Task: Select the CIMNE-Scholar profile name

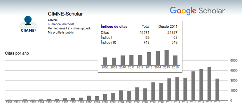Action: [65, 14]
